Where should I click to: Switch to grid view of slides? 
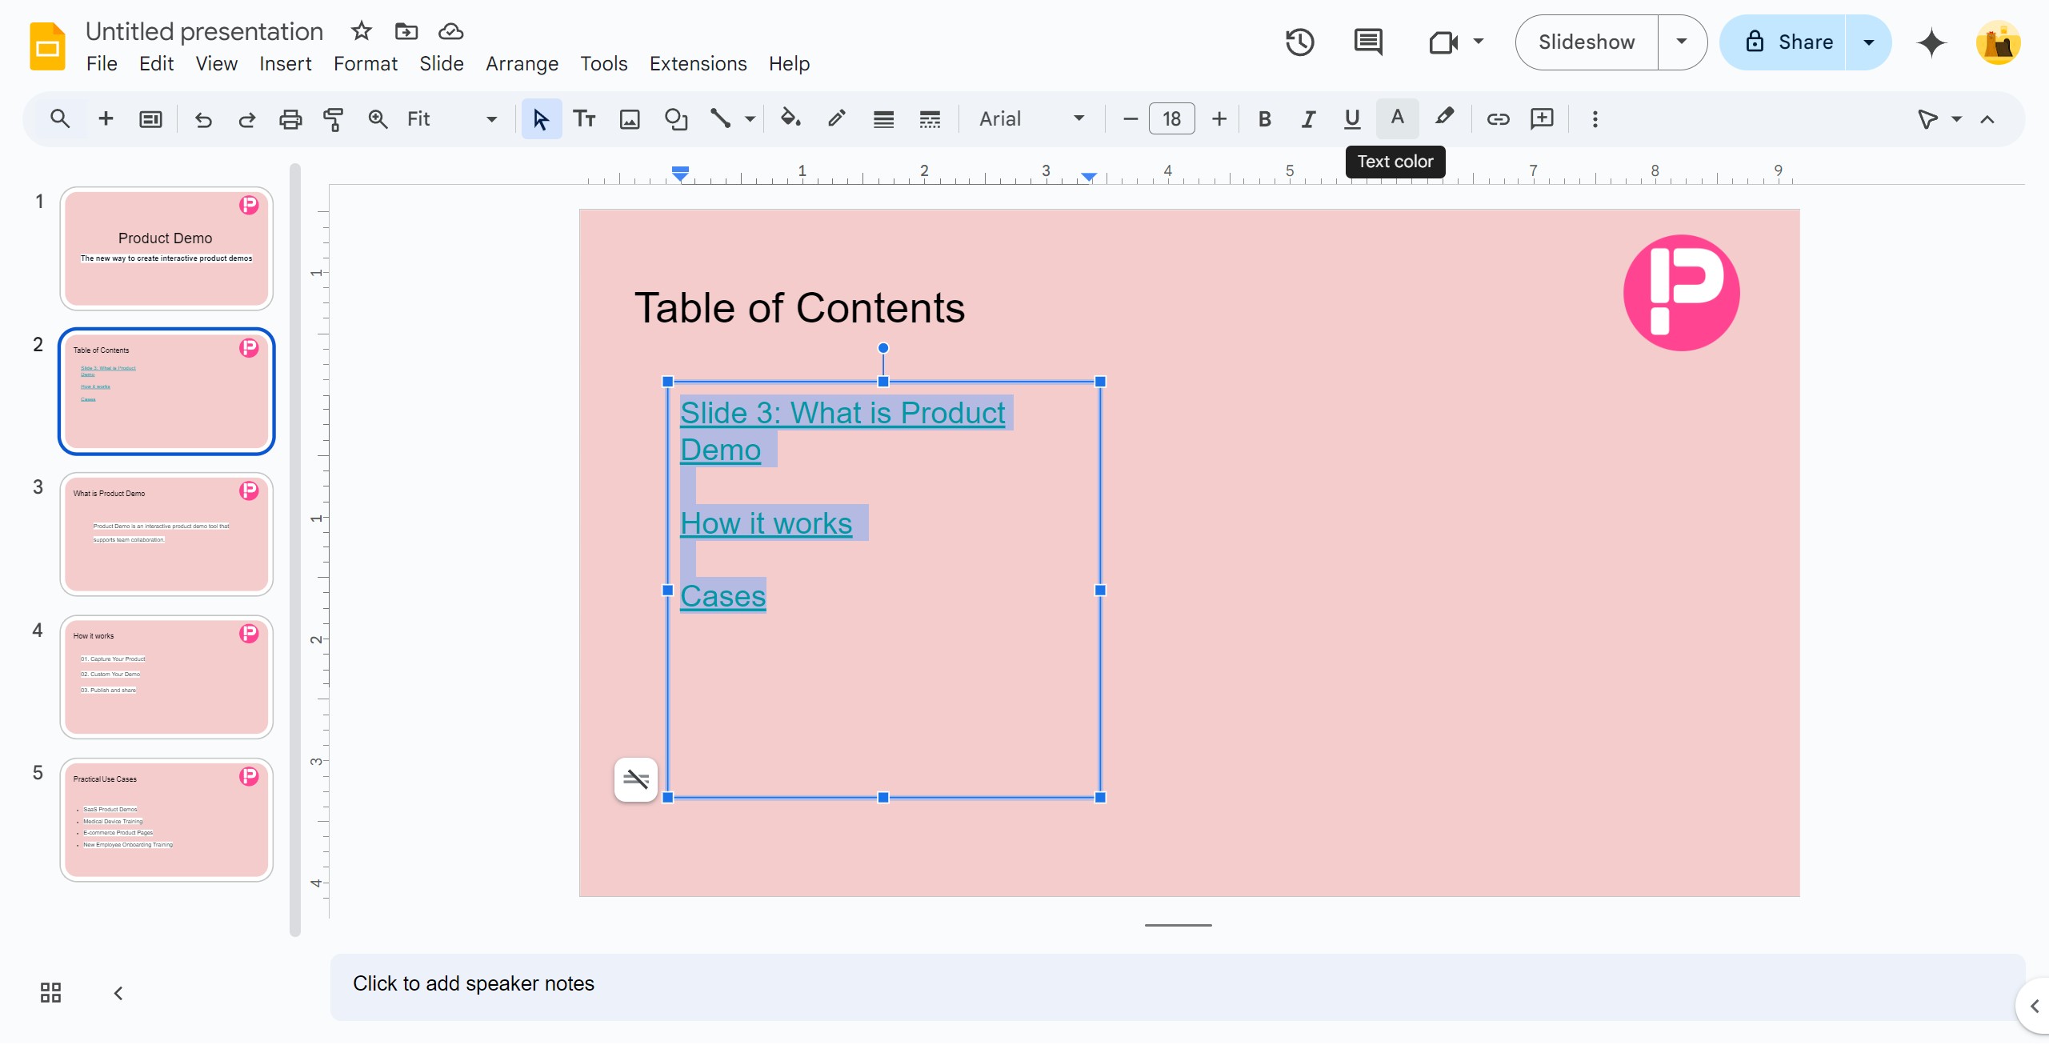tap(50, 993)
